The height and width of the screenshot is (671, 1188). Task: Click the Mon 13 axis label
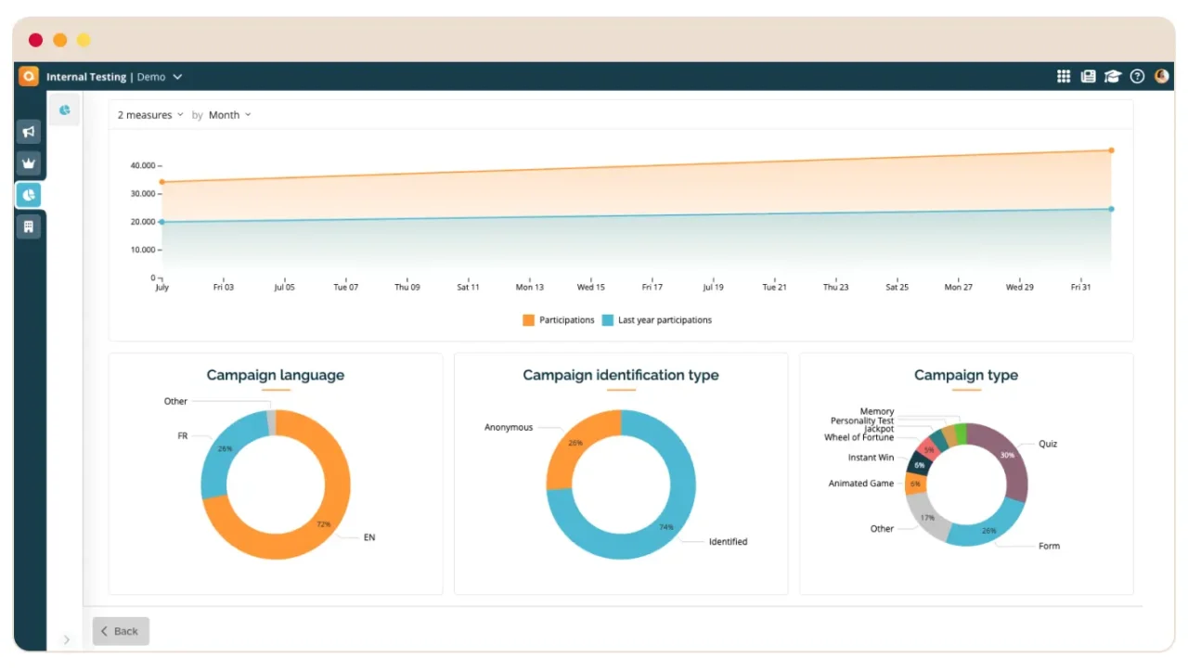530,288
